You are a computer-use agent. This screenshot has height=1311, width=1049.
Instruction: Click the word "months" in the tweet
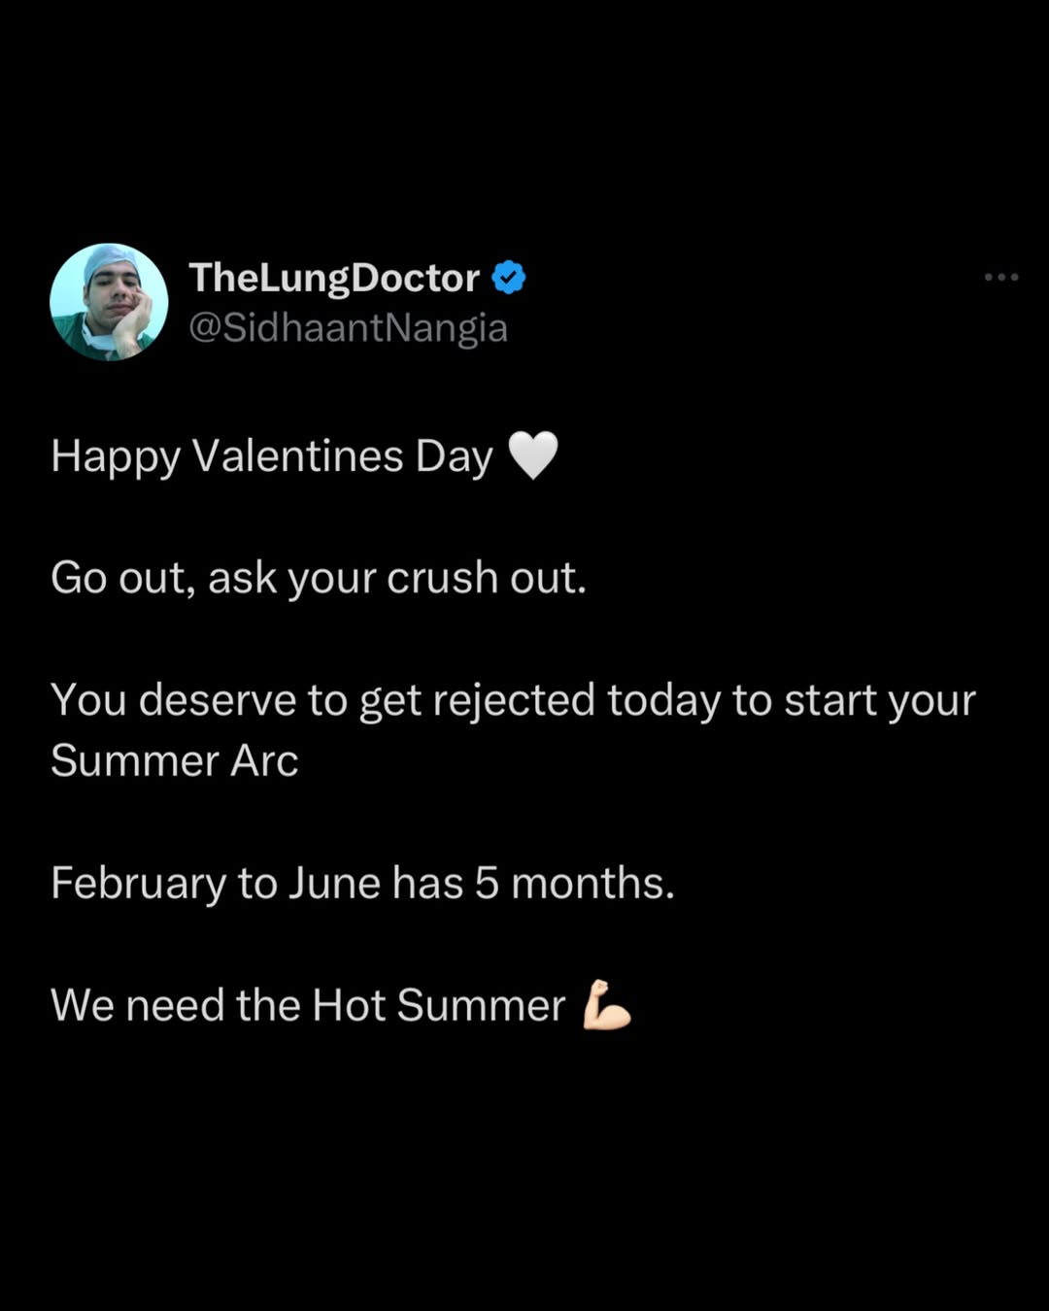(589, 884)
